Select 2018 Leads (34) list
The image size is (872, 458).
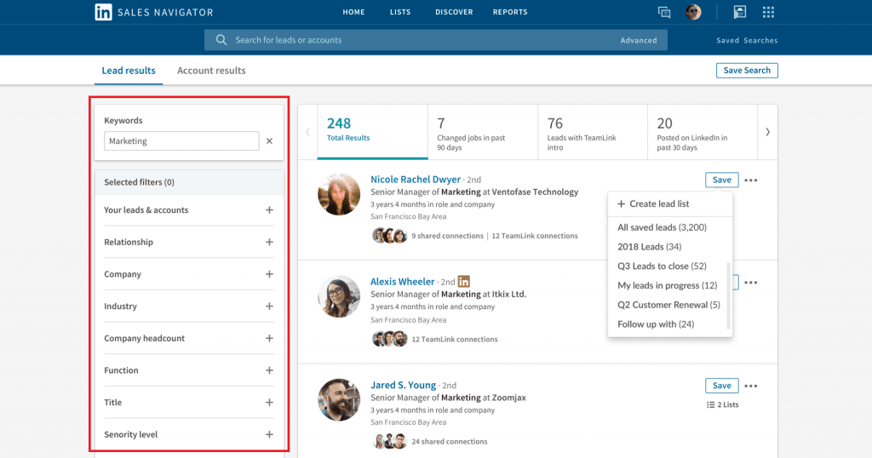tap(649, 247)
